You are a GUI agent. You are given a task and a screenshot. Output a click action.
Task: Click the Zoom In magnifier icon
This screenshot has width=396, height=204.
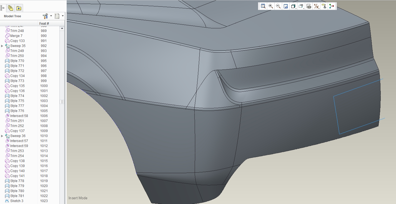271,6
